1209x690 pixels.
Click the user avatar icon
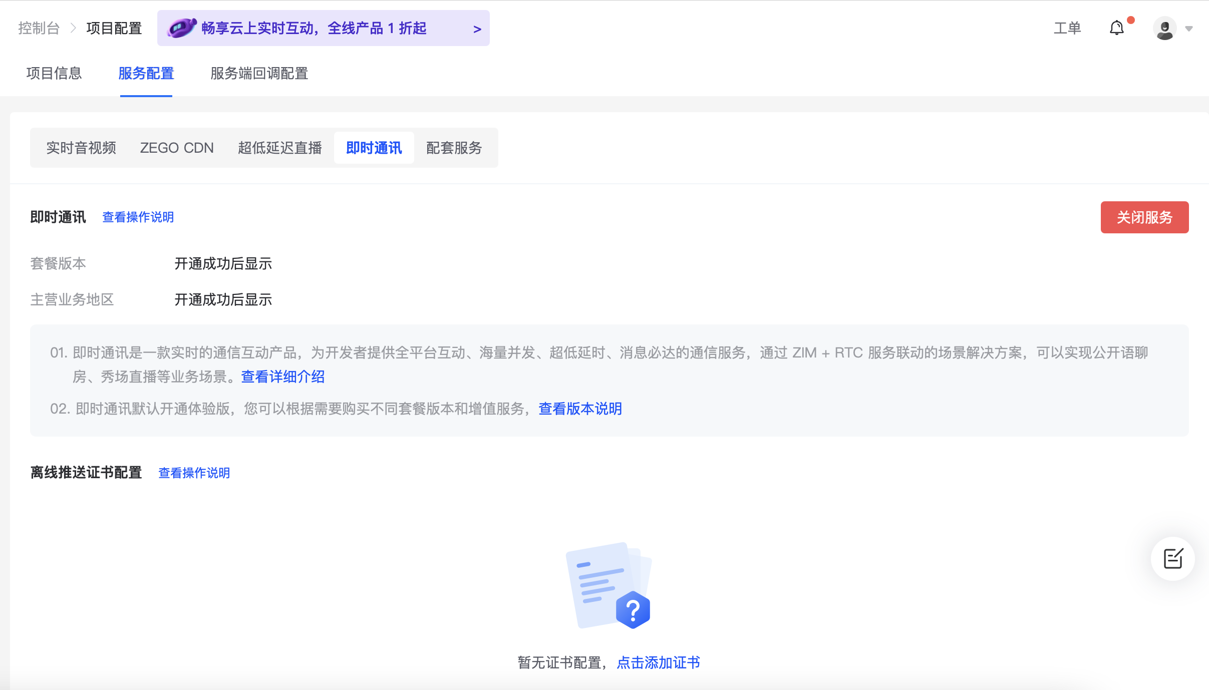coord(1164,28)
